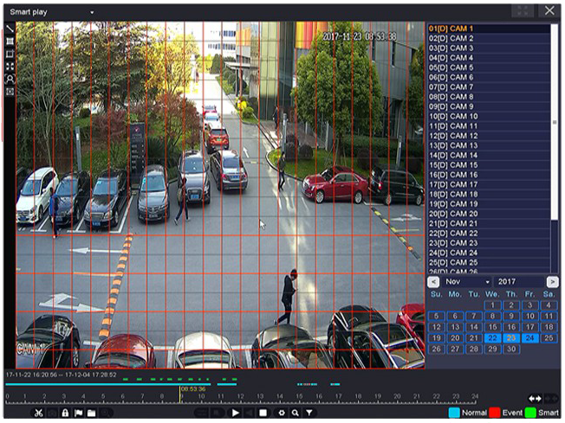Select 01[D] CAM 1 in camera list
The height and width of the screenshot is (423, 565).
[x=489, y=29]
